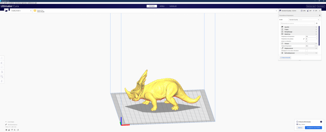Switch to the PRÉPARER stage tab
The width and height of the screenshot is (326, 132).
152,6
